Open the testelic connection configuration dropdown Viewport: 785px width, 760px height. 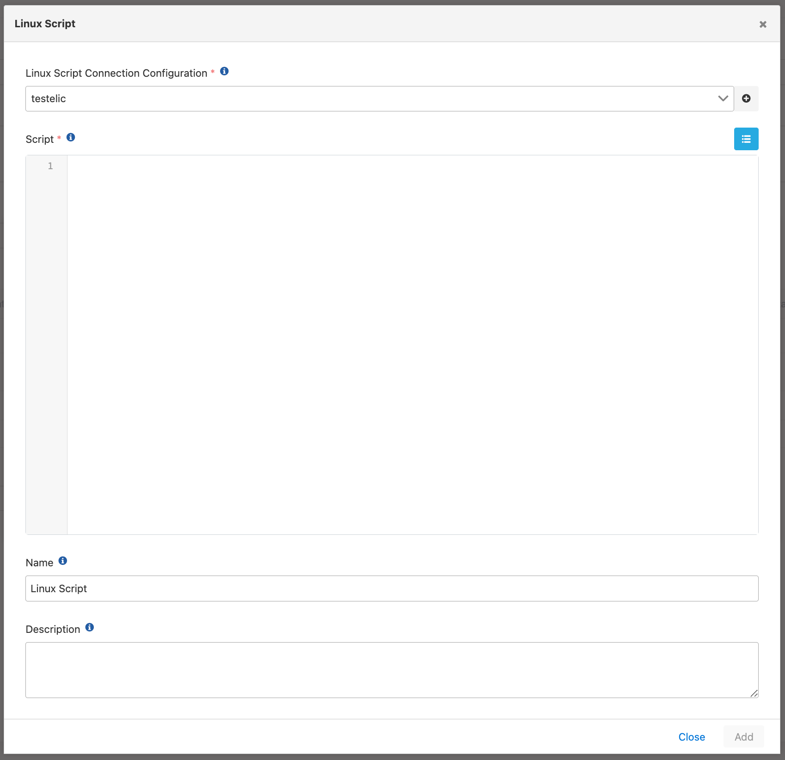[x=379, y=98]
